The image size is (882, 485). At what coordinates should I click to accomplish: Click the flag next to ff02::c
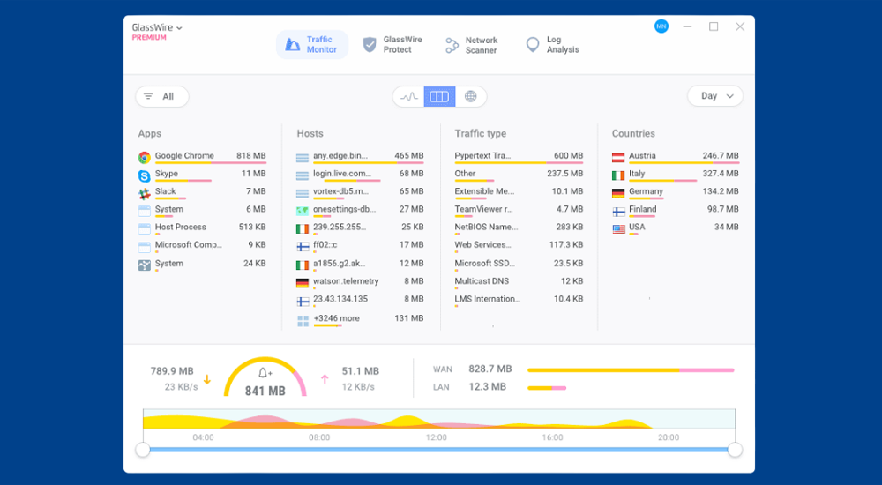[x=303, y=246]
